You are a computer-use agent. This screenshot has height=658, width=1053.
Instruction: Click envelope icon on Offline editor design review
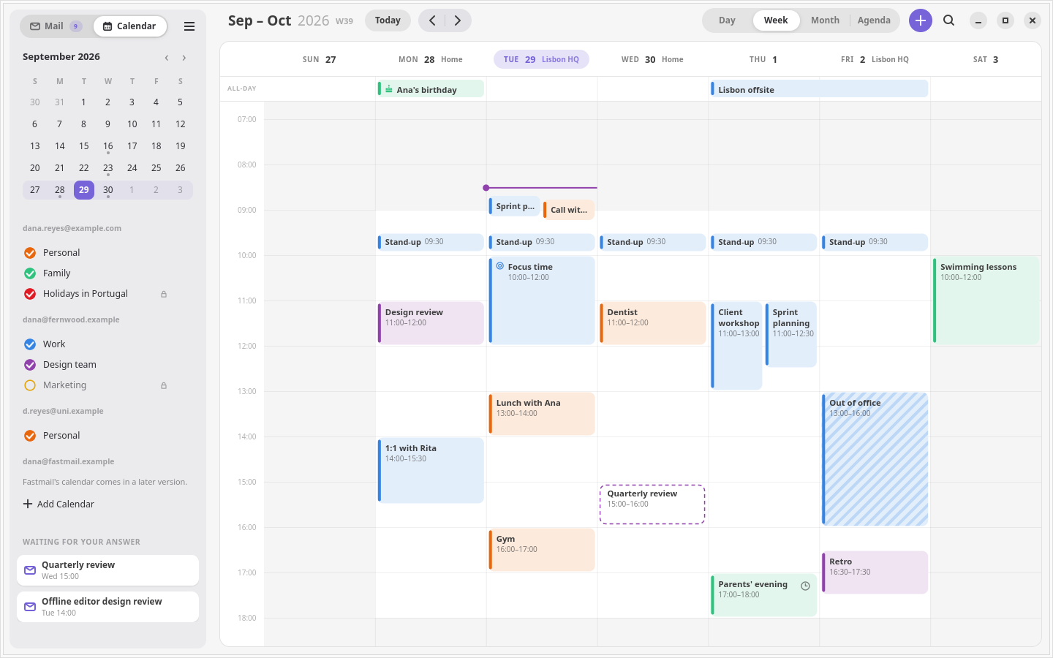(x=30, y=607)
